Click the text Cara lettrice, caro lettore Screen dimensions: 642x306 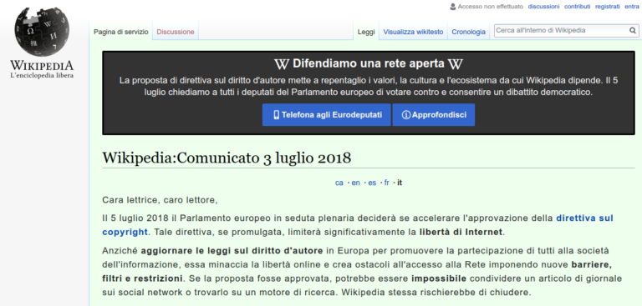coord(160,200)
